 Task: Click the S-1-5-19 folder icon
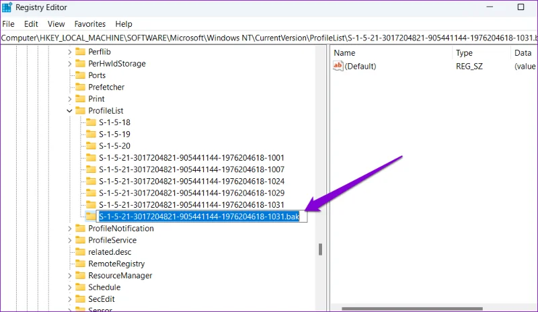tap(91, 134)
